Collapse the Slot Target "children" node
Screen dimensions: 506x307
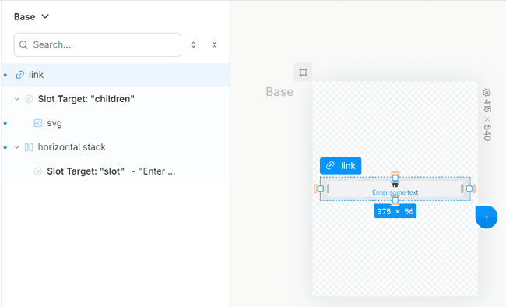coord(17,99)
